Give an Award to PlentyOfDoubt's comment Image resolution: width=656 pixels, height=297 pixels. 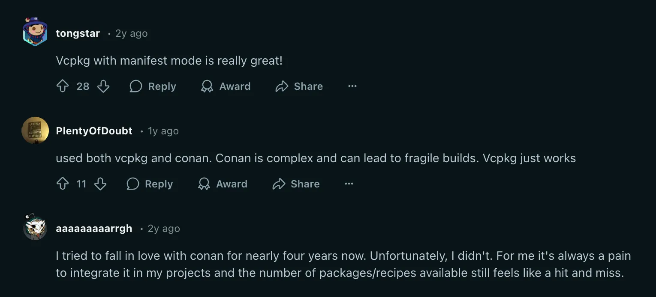click(223, 184)
